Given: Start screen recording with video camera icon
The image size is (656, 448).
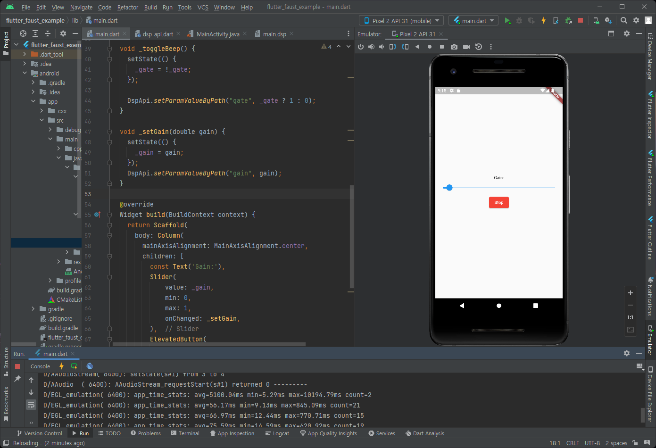Looking at the screenshot, I should (x=466, y=47).
